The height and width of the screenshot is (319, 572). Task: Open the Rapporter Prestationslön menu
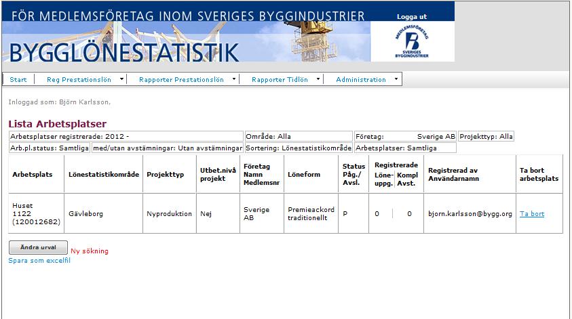[x=181, y=79]
